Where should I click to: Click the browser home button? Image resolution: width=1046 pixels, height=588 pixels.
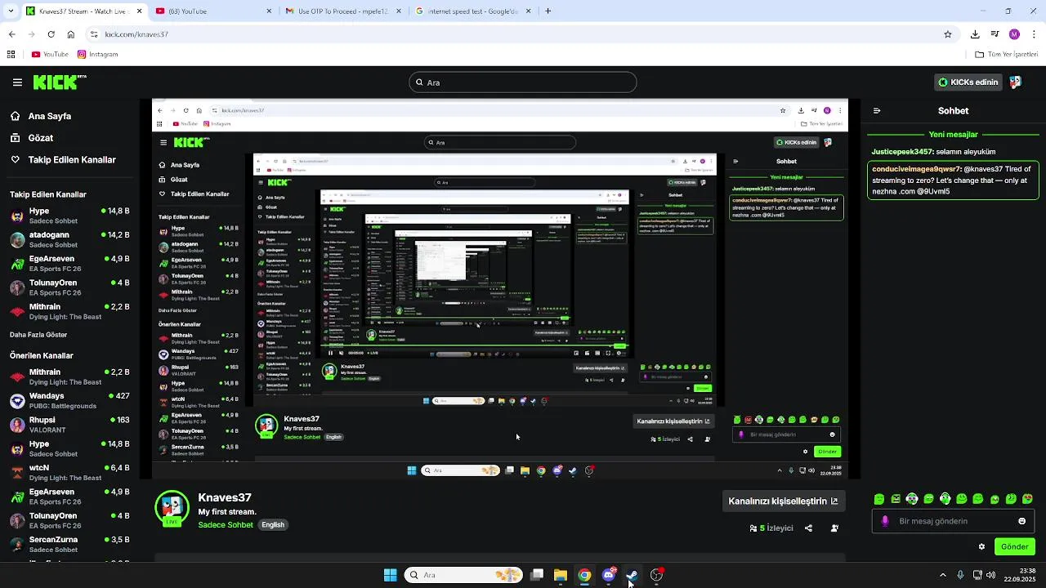click(71, 34)
